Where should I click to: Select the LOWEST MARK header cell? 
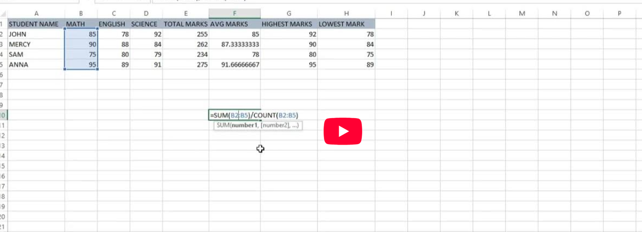pyautogui.click(x=342, y=24)
